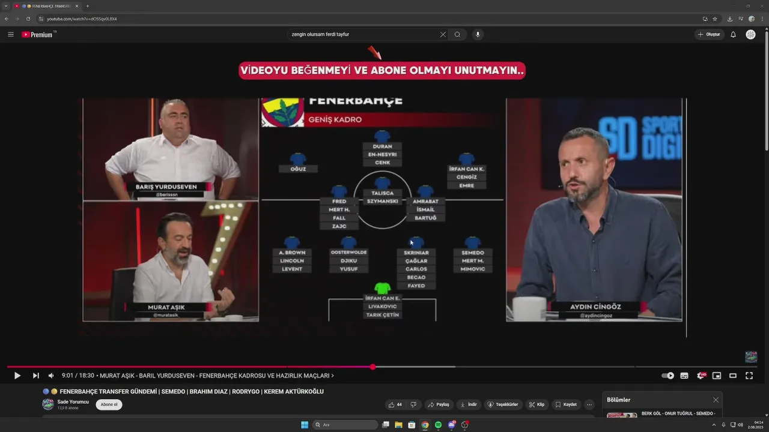Download the video with İndir

468,404
